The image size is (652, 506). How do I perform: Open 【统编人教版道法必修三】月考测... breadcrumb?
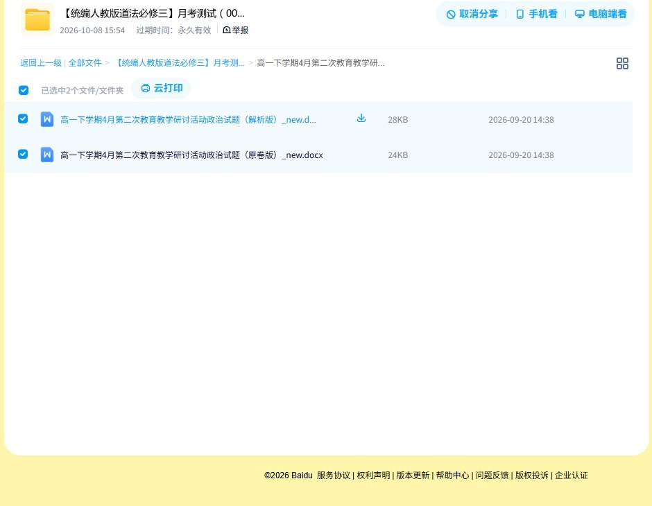point(179,63)
